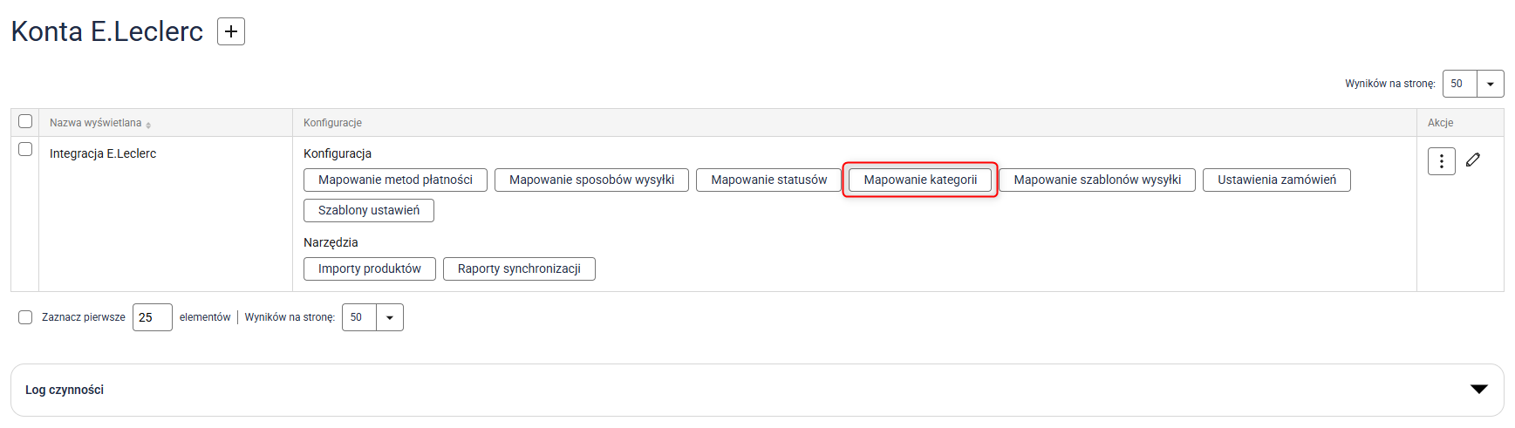Open the three-dot actions menu
The width and height of the screenshot is (1515, 428).
click(x=1441, y=161)
